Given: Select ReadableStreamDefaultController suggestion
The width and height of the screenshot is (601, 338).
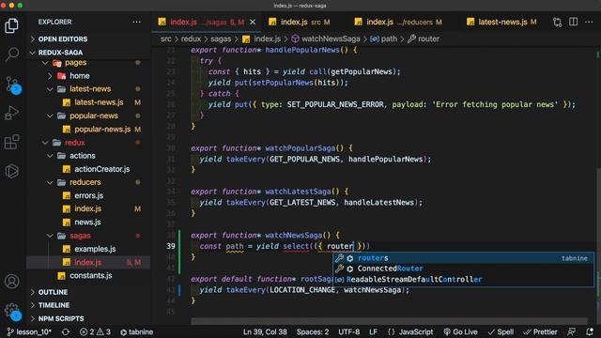Looking at the screenshot, I should [x=463, y=280].
